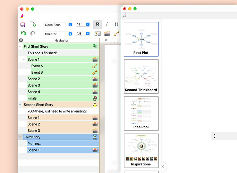Close the Navigator panel
This screenshot has height=173, width=237.
coord(21,40)
